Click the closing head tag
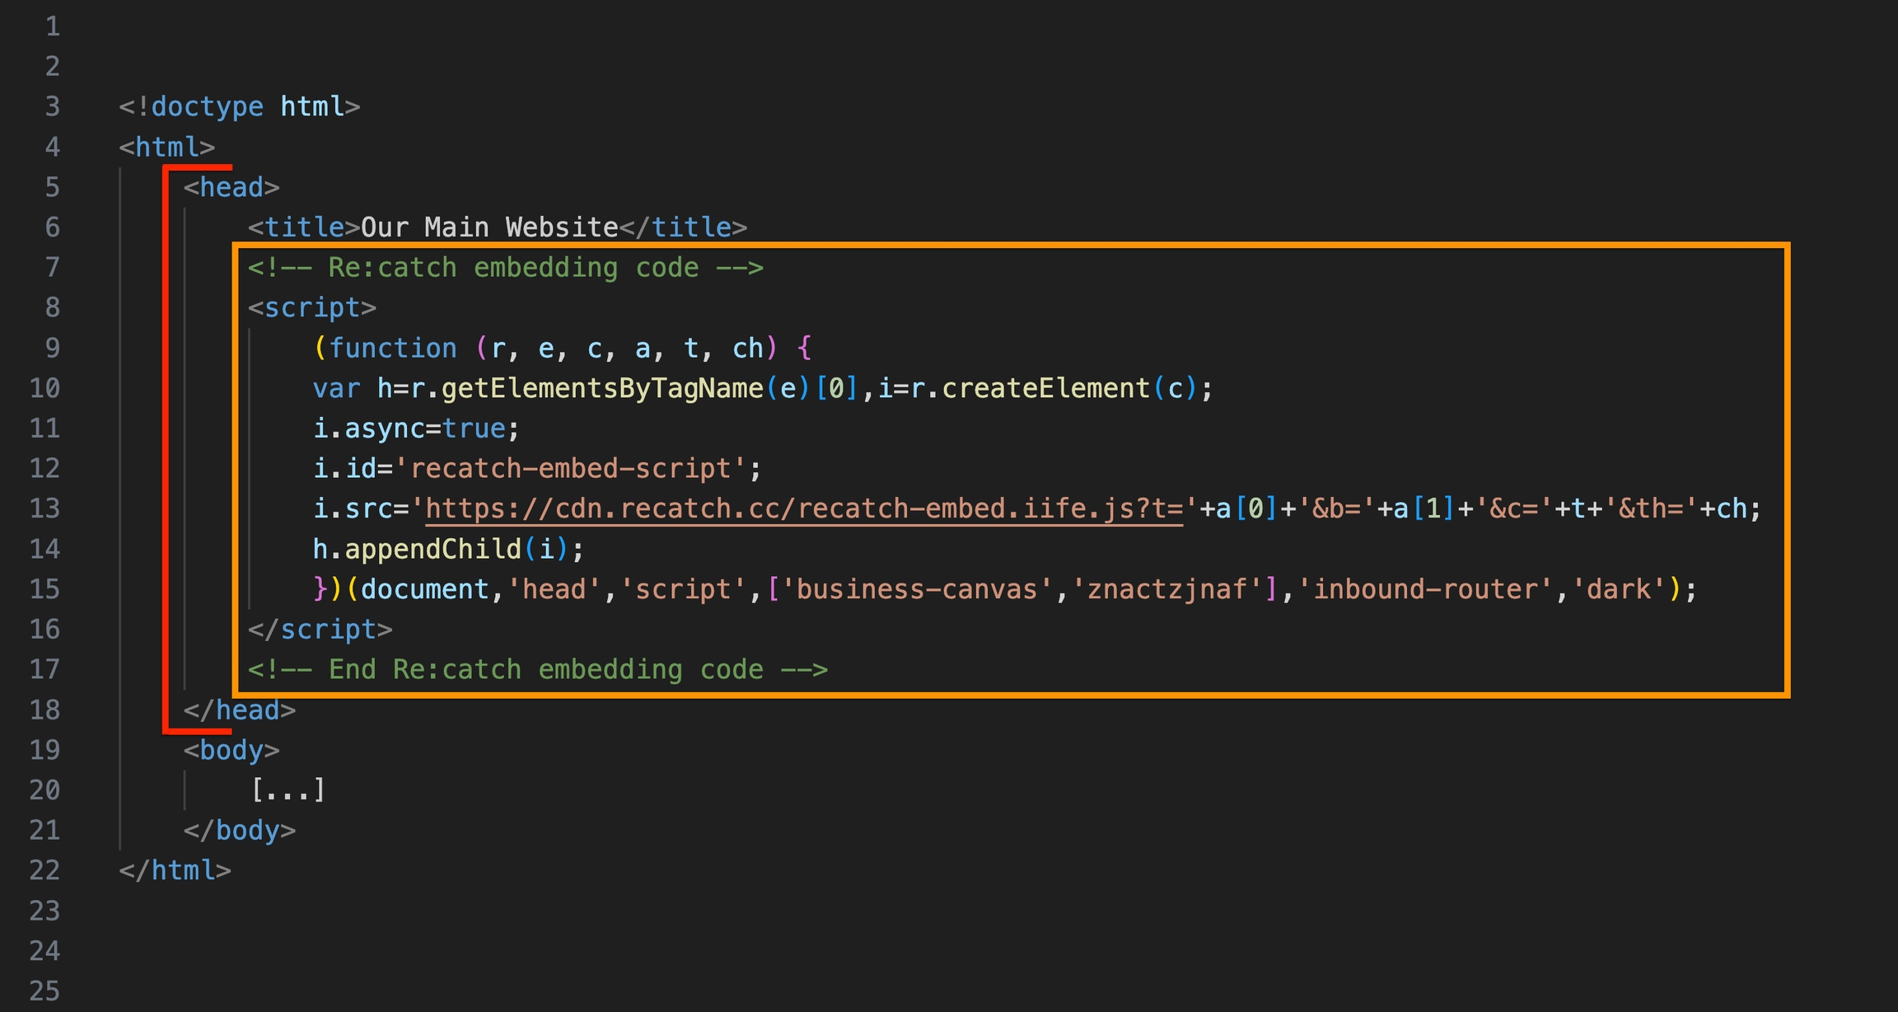Screen dimensions: 1898x1012 click(239, 710)
